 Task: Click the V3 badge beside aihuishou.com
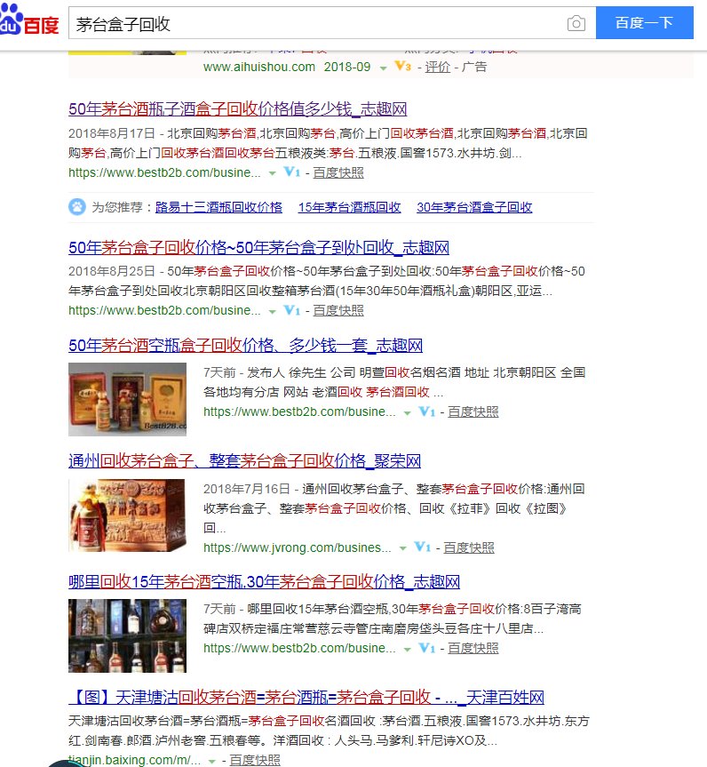pos(402,67)
